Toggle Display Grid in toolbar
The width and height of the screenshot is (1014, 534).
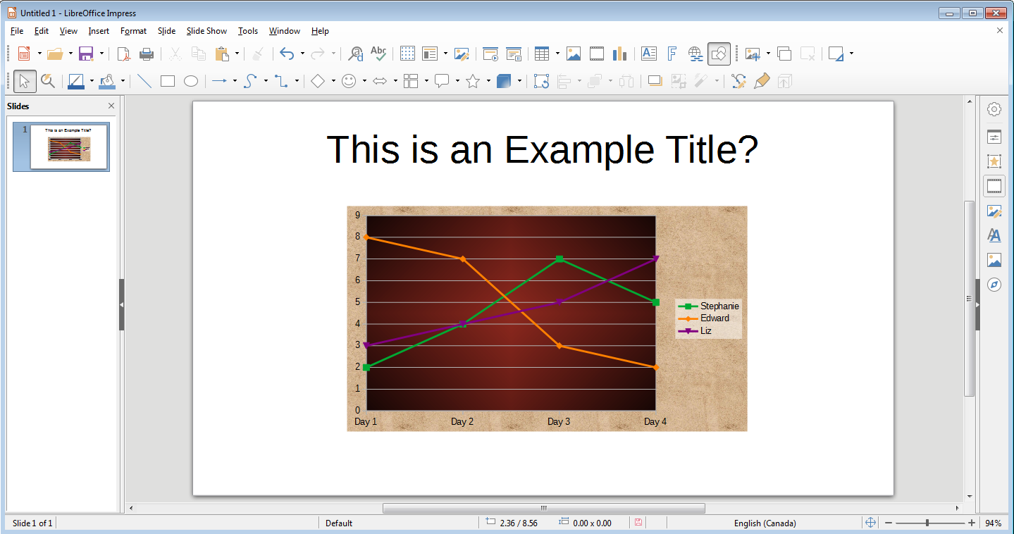(407, 54)
